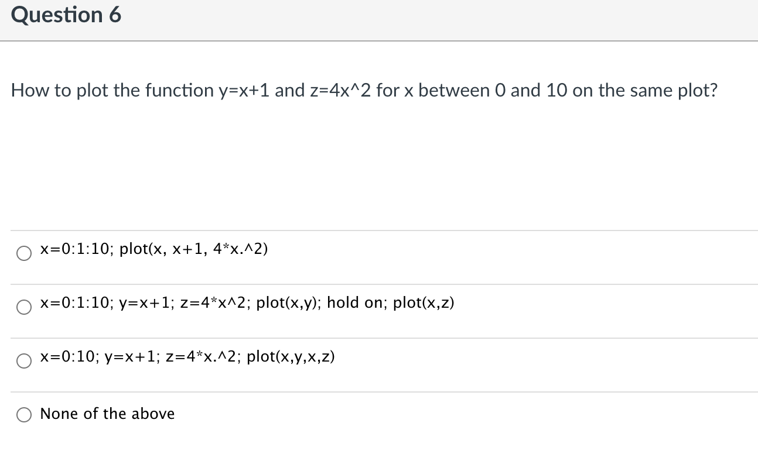This screenshot has height=454, width=758.
Task: Choose the first answer option's radio button
Action: coord(23,253)
